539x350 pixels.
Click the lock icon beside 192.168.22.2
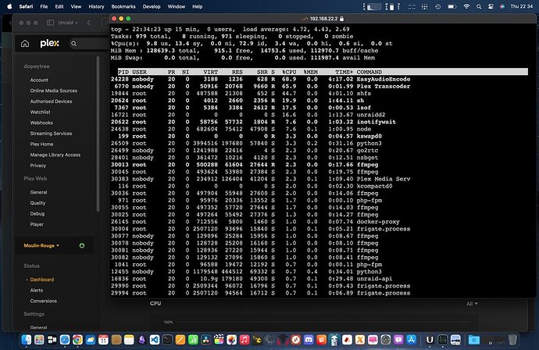click(x=341, y=19)
